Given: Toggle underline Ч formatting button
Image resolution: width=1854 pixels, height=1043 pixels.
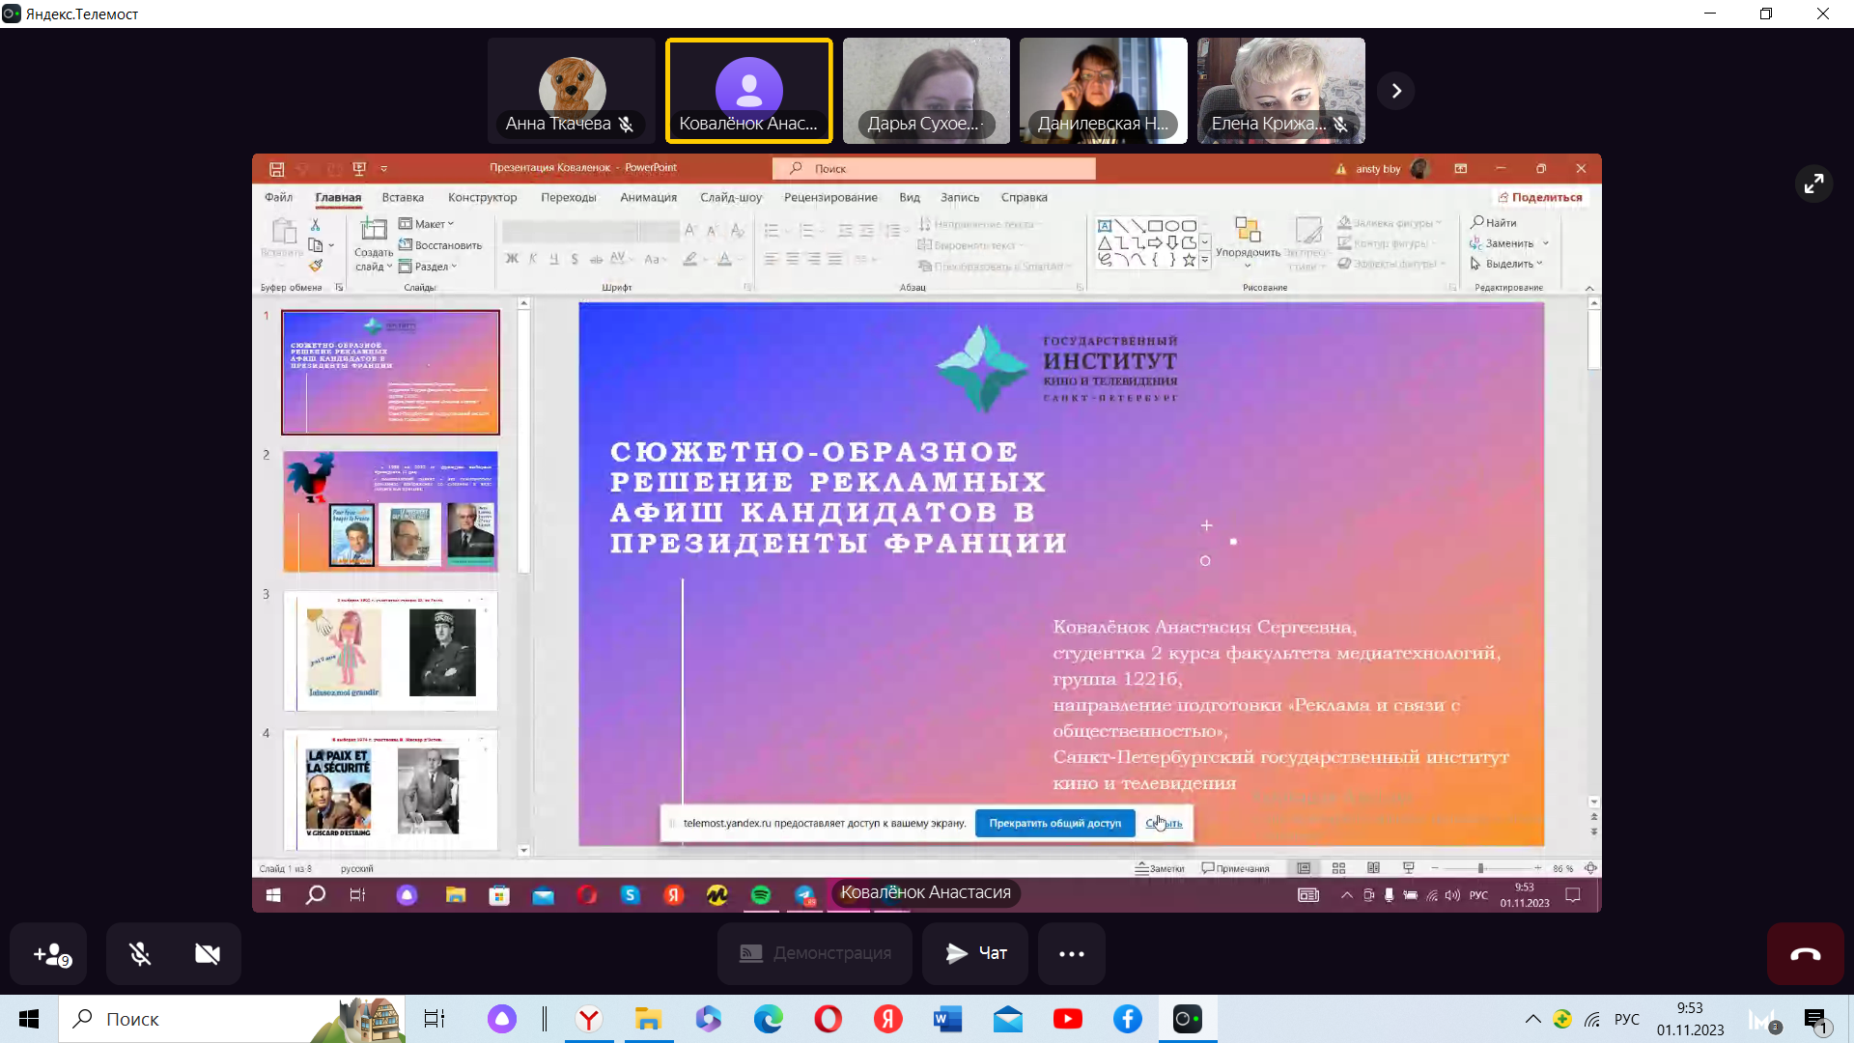Looking at the screenshot, I should (553, 258).
